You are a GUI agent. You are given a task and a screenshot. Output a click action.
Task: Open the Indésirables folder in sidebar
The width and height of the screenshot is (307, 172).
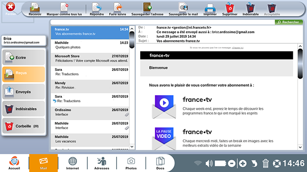point(24,109)
